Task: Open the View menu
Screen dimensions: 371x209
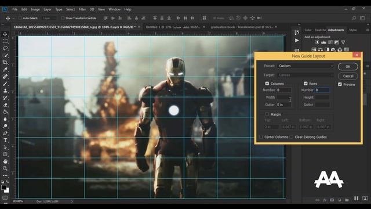Action: [x=101, y=9]
